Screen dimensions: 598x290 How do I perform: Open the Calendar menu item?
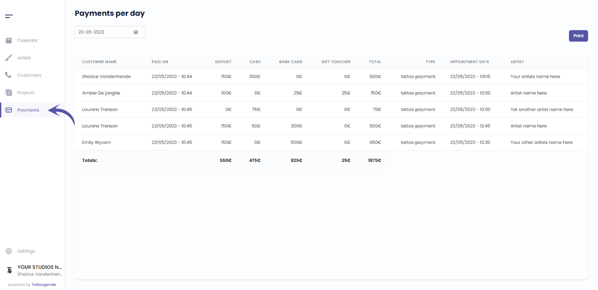27,40
